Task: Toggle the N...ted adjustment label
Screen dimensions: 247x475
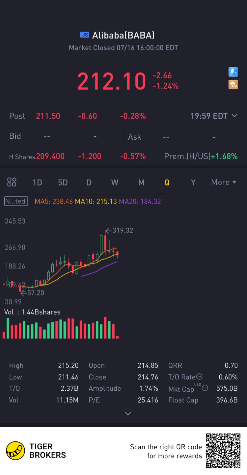Action: [16, 201]
